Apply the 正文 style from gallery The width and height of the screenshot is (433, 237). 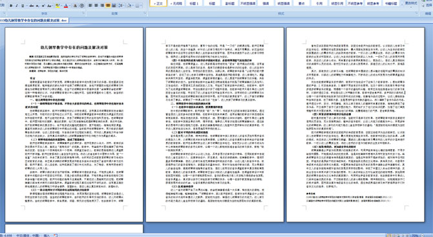158,3
